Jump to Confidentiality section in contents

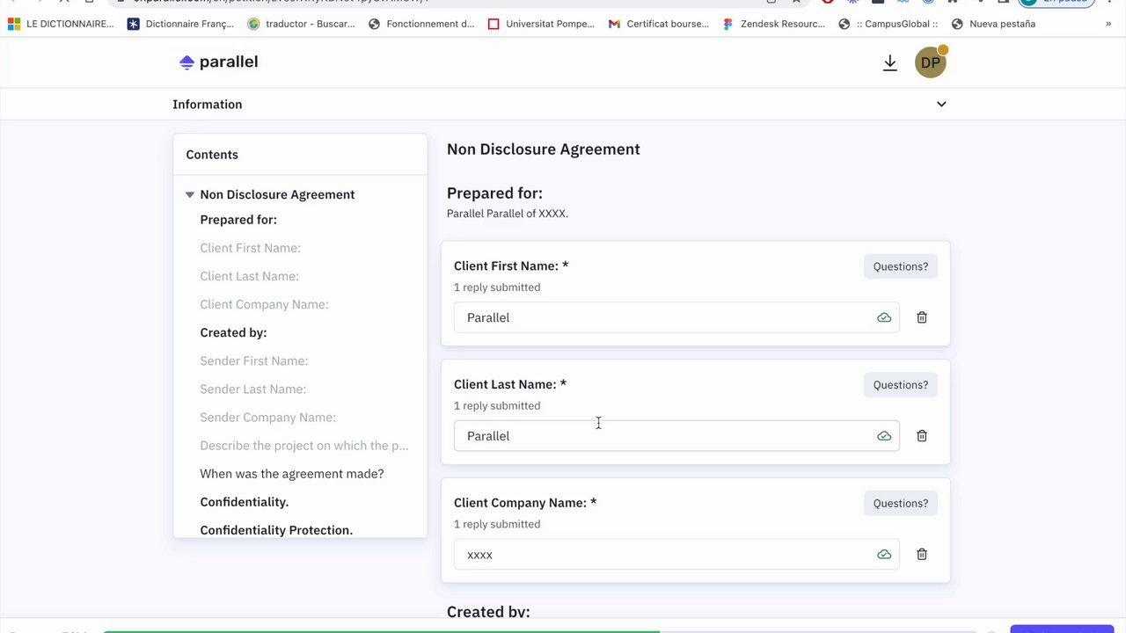click(244, 502)
